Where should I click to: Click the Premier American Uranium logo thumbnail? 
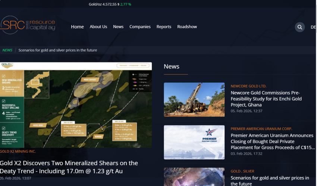point(194,142)
